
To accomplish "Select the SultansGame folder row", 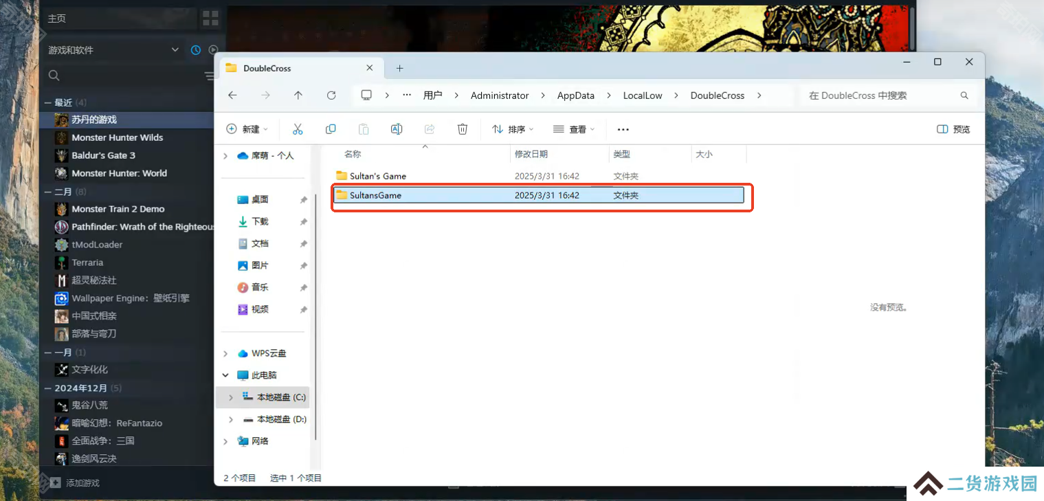I will pos(539,195).
